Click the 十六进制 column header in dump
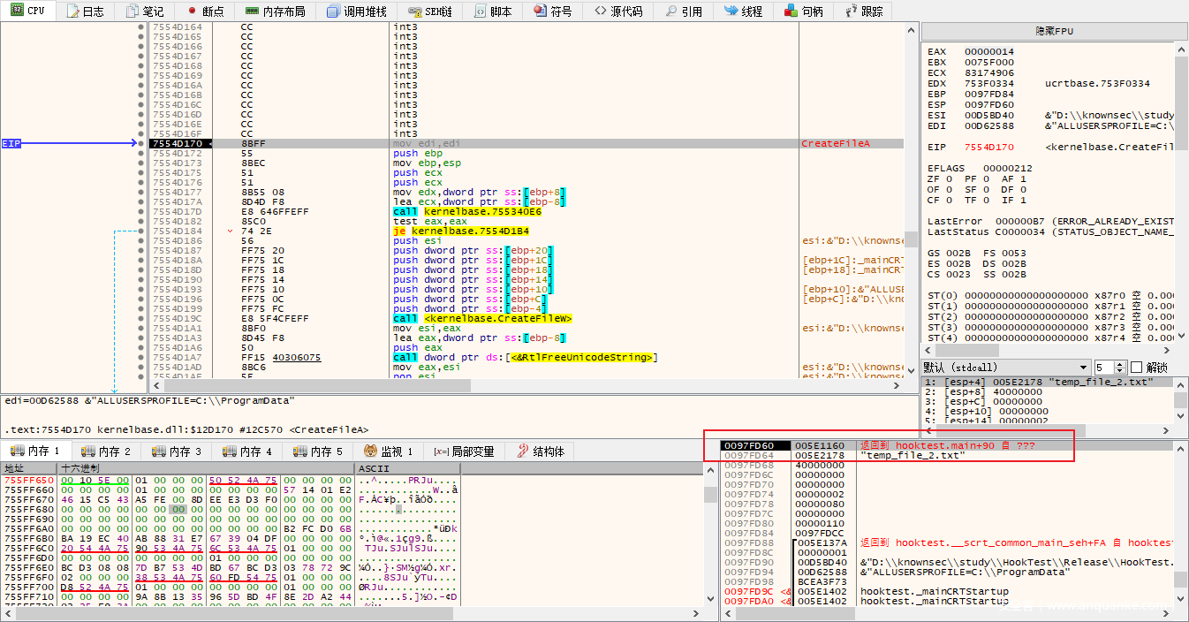The height and width of the screenshot is (622, 1189). (x=80, y=468)
